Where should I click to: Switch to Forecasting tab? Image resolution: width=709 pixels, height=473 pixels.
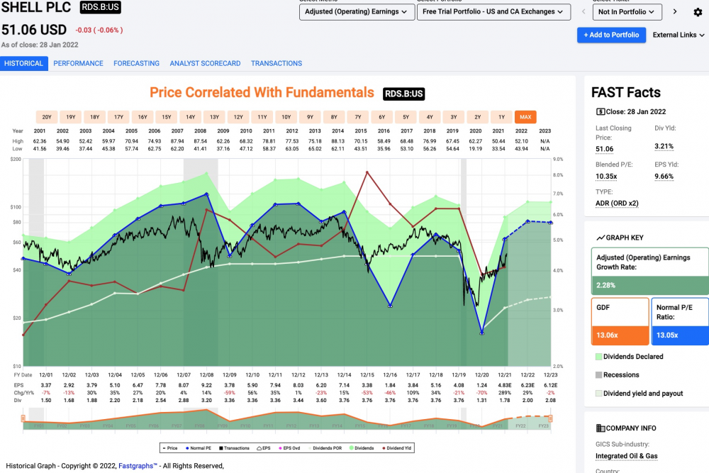tap(137, 63)
